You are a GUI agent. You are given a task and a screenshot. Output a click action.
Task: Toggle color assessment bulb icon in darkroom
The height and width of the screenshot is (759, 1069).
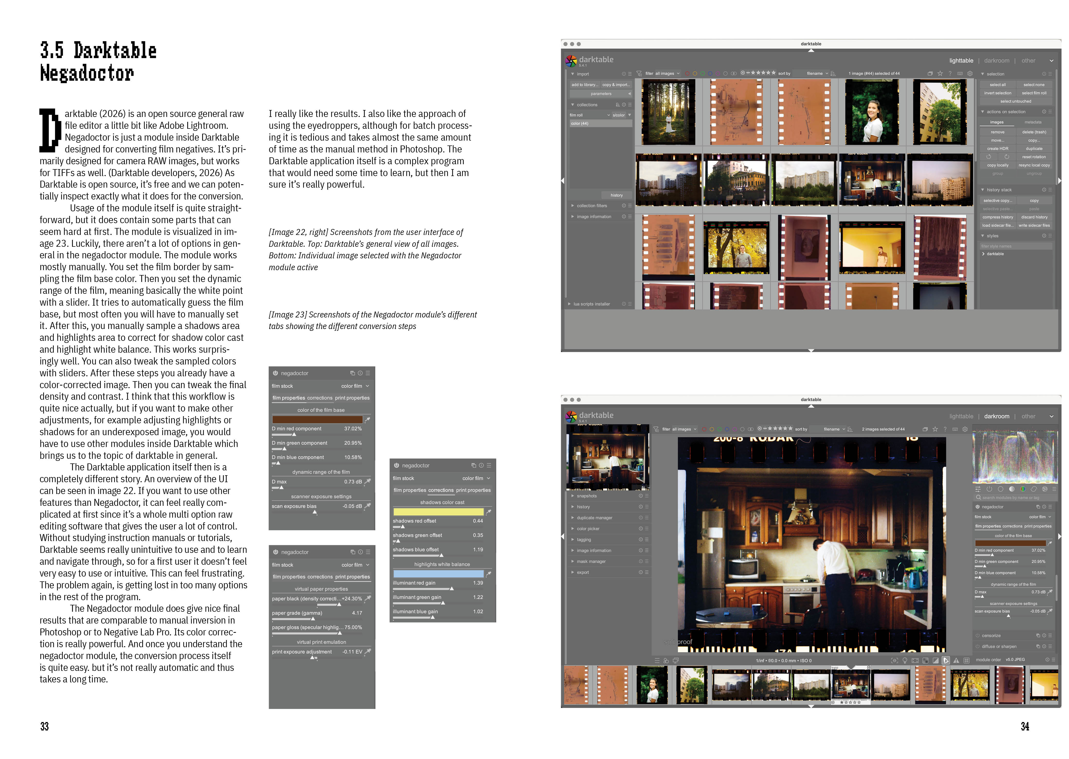coord(905,660)
